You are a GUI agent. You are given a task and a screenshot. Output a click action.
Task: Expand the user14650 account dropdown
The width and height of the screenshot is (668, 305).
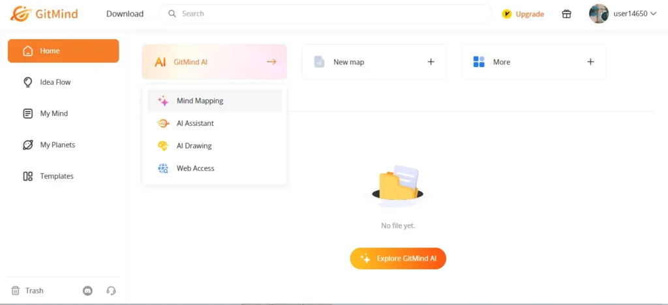click(635, 14)
